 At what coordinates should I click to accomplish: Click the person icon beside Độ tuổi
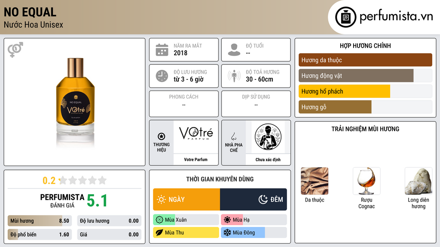click(234, 50)
